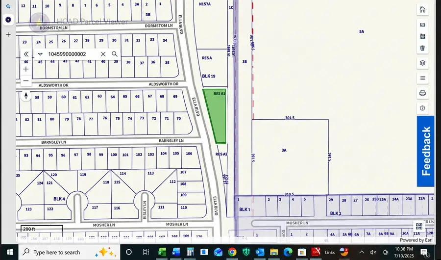Open File Explorer from the taskbar
Screen dimensions: 441x260
(x=273, y=252)
